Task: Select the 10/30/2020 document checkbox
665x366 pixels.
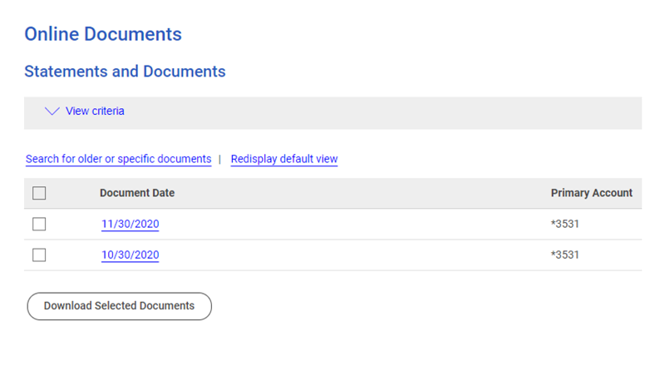Action: tap(39, 255)
